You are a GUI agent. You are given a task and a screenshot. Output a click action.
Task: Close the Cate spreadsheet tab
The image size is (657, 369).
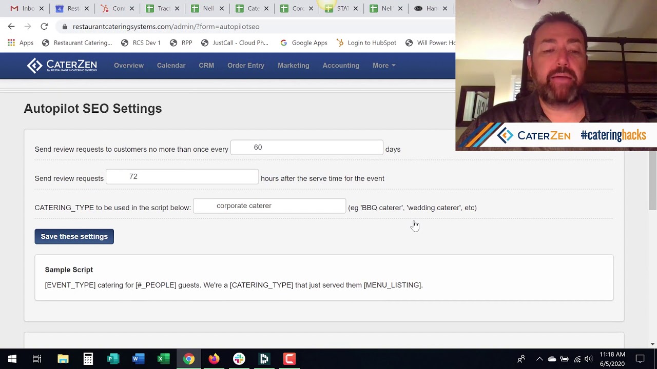coord(266,8)
